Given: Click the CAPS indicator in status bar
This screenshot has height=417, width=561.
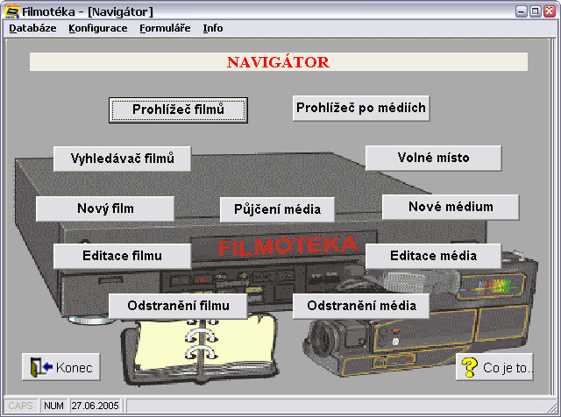Looking at the screenshot, I should pyautogui.click(x=20, y=406).
